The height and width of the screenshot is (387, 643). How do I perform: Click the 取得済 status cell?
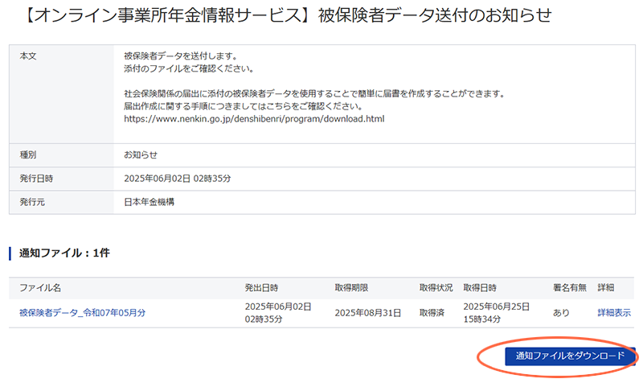tap(432, 313)
